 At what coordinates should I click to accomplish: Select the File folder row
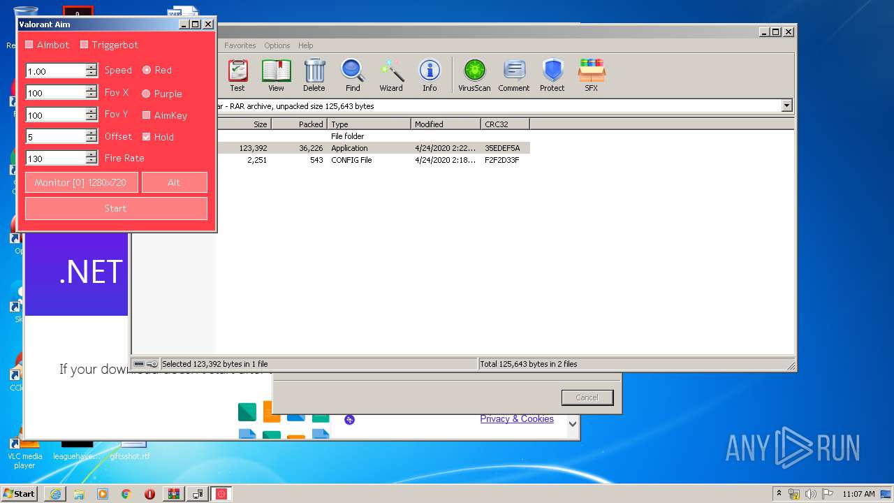[372, 136]
